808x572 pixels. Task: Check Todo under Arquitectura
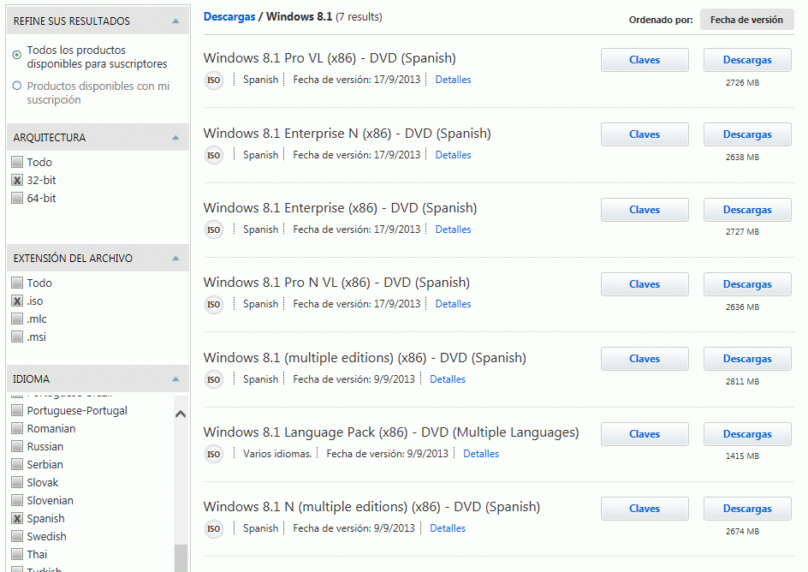point(17,163)
